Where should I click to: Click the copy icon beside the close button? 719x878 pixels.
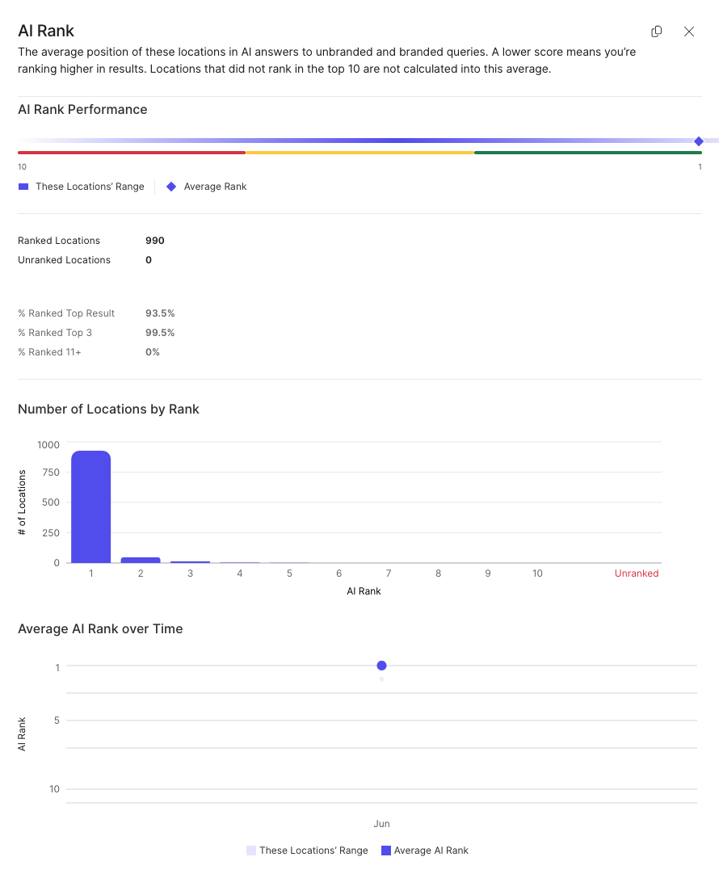click(x=657, y=32)
